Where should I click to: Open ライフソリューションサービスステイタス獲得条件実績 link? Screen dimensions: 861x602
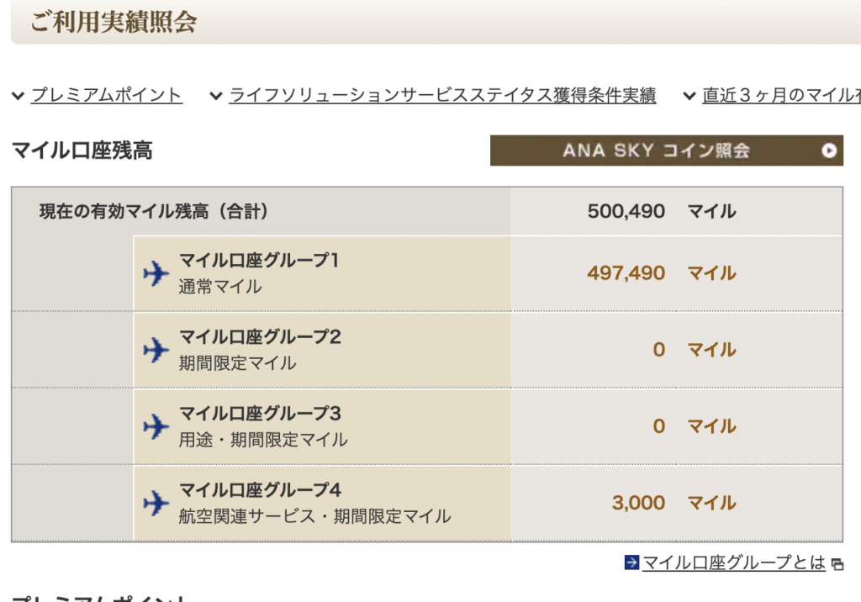tap(442, 95)
